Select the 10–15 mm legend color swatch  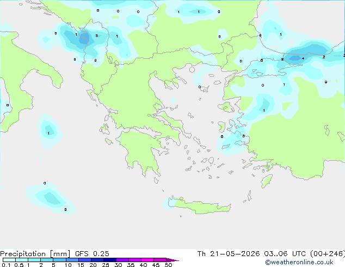[x=72, y=260]
